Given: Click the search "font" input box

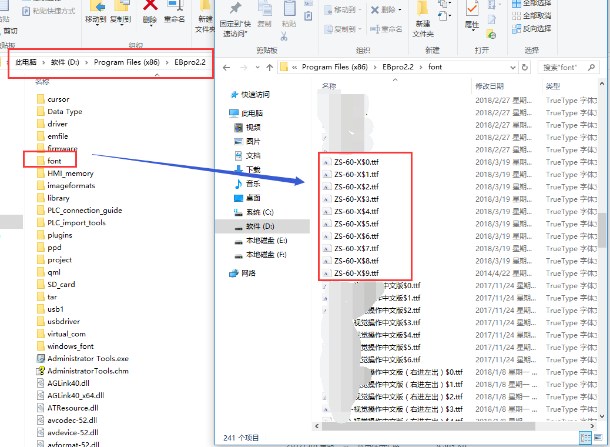Looking at the screenshot, I should coord(563,67).
